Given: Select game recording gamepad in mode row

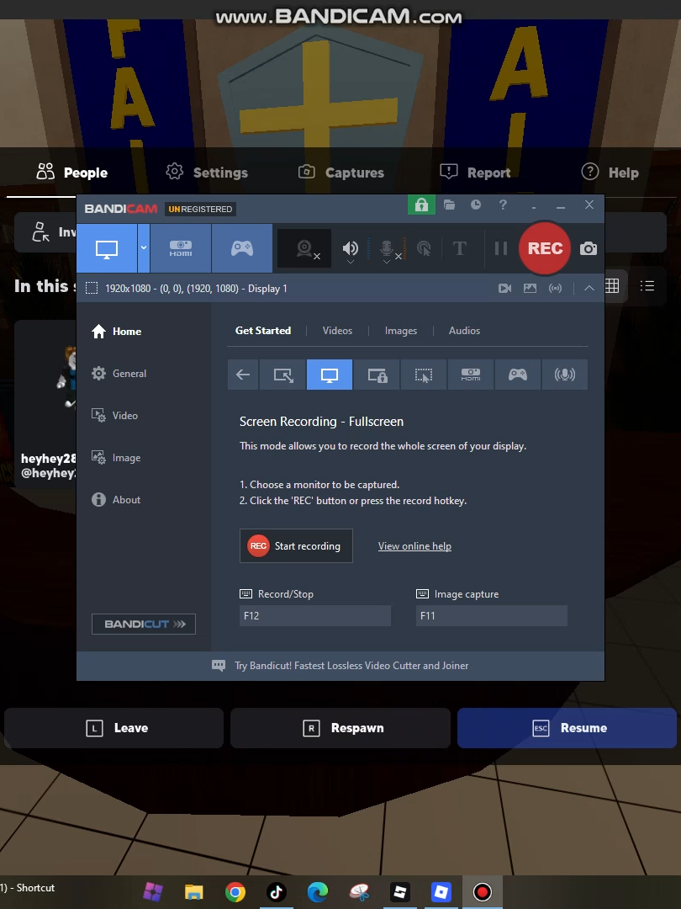Looking at the screenshot, I should [517, 375].
